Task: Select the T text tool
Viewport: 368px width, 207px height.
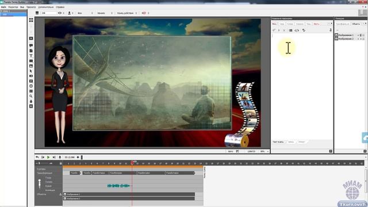Action: point(31,56)
